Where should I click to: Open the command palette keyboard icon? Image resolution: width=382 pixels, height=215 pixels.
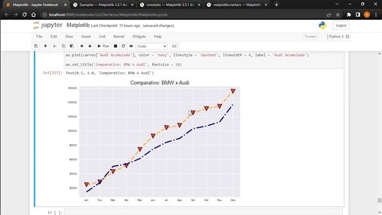tap(174, 46)
